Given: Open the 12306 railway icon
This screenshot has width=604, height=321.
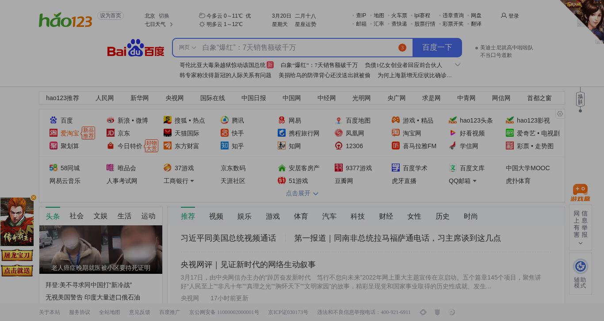Looking at the screenshot, I should (339, 146).
